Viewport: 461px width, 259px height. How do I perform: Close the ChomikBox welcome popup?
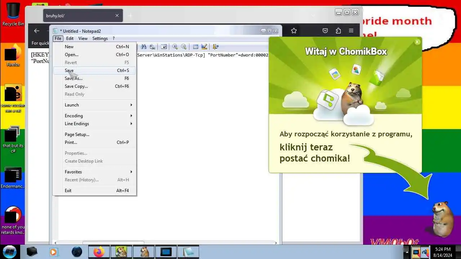(x=417, y=42)
